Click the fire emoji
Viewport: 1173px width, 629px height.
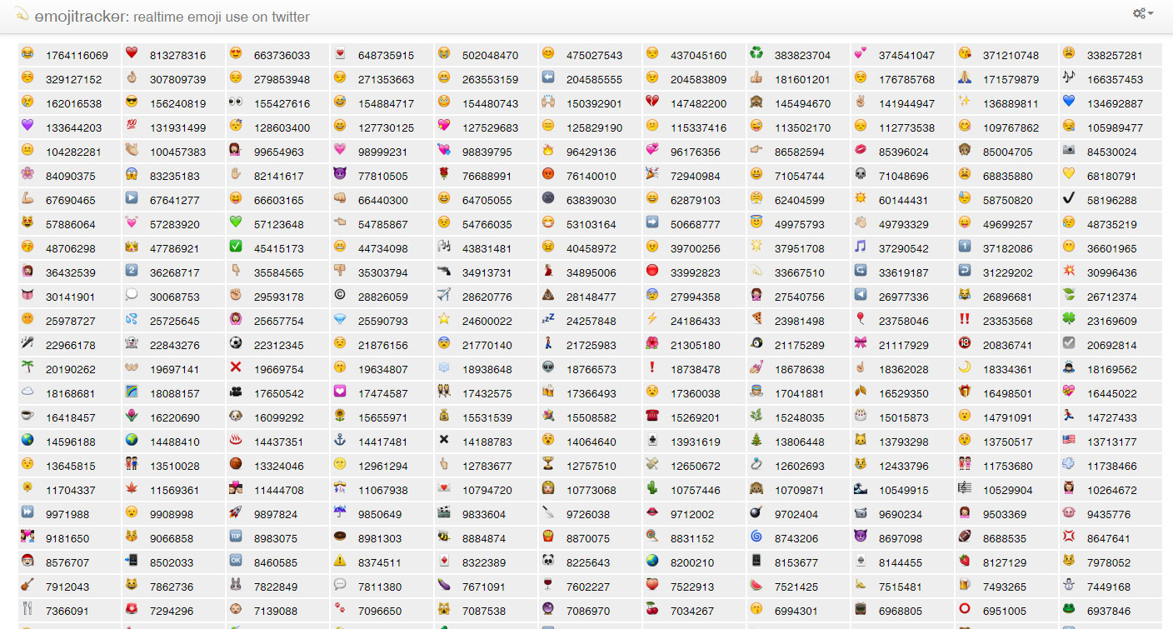(x=548, y=151)
